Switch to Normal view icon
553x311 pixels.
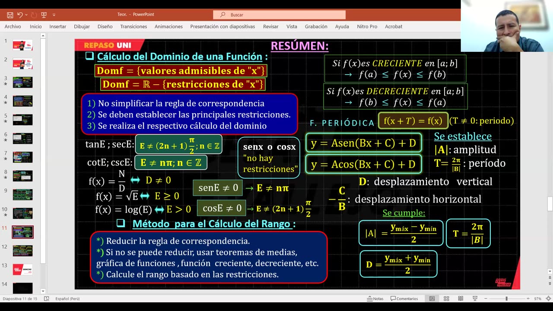click(x=432, y=298)
